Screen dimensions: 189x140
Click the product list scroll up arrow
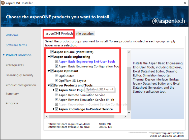129,52
